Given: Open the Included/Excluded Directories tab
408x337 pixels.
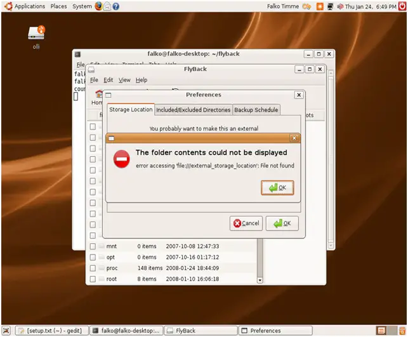Looking at the screenshot, I should (x=193, y=110).
